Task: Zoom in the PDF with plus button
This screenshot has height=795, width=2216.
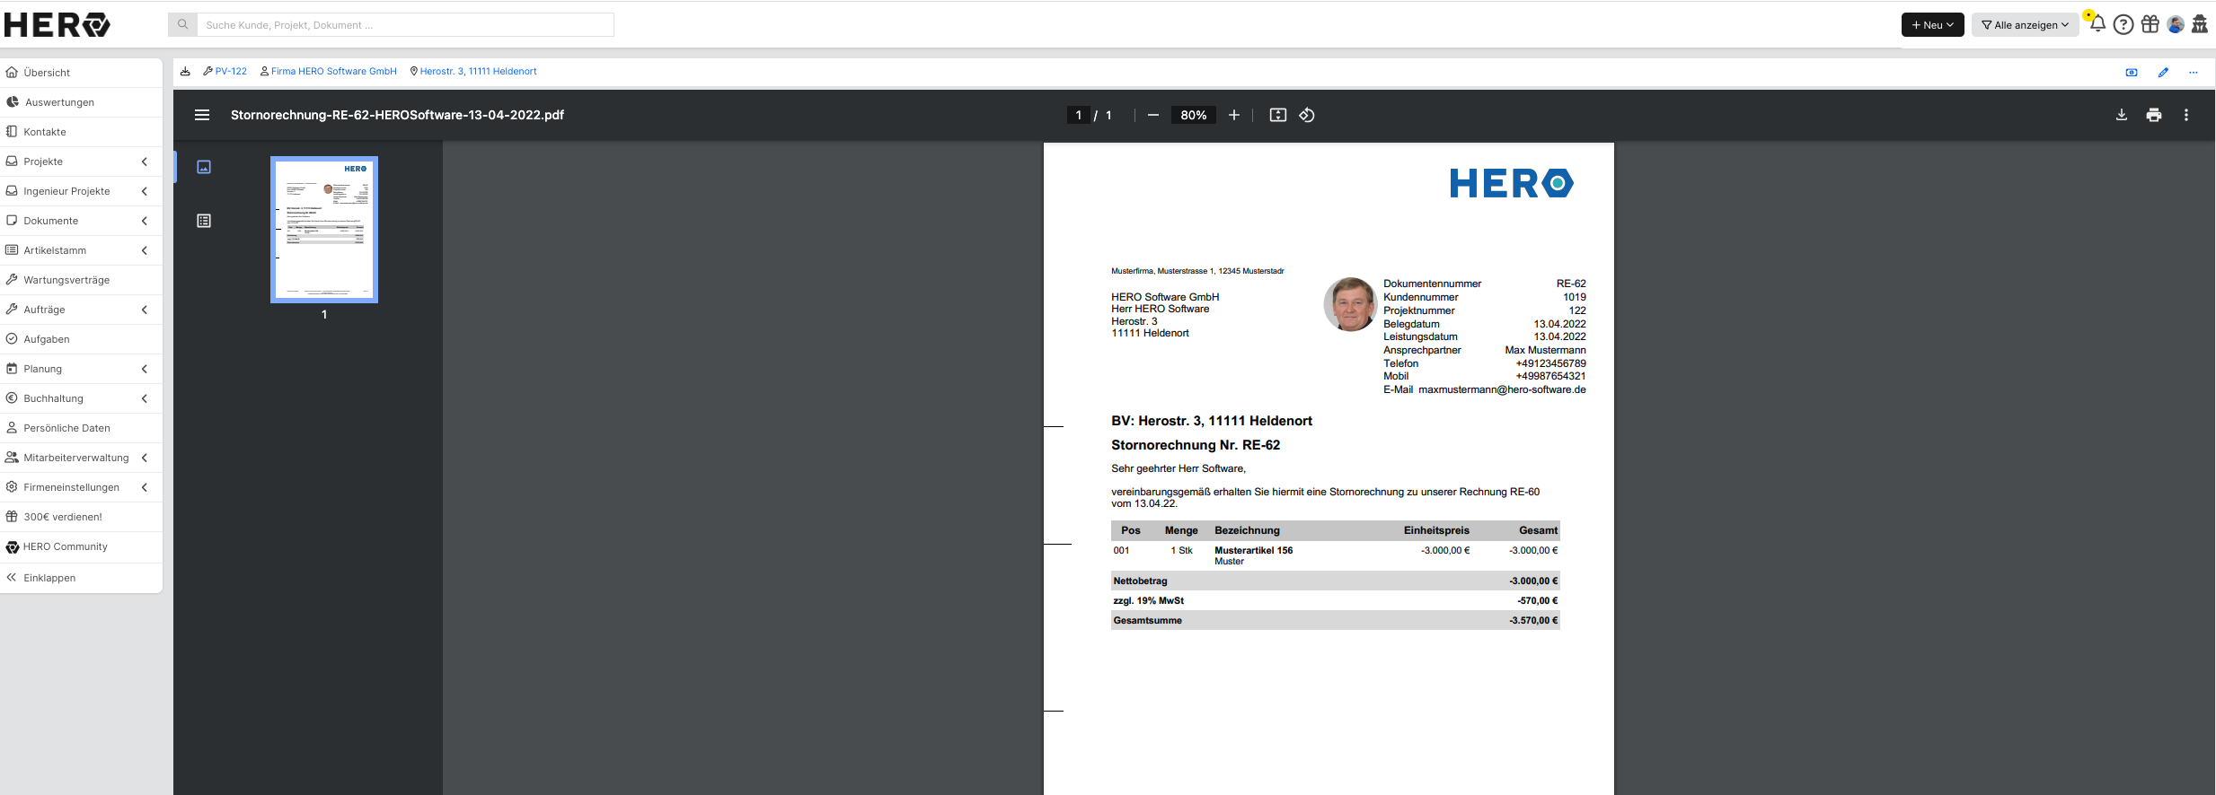Action: pyautogui.click(x=1234, y=115)
